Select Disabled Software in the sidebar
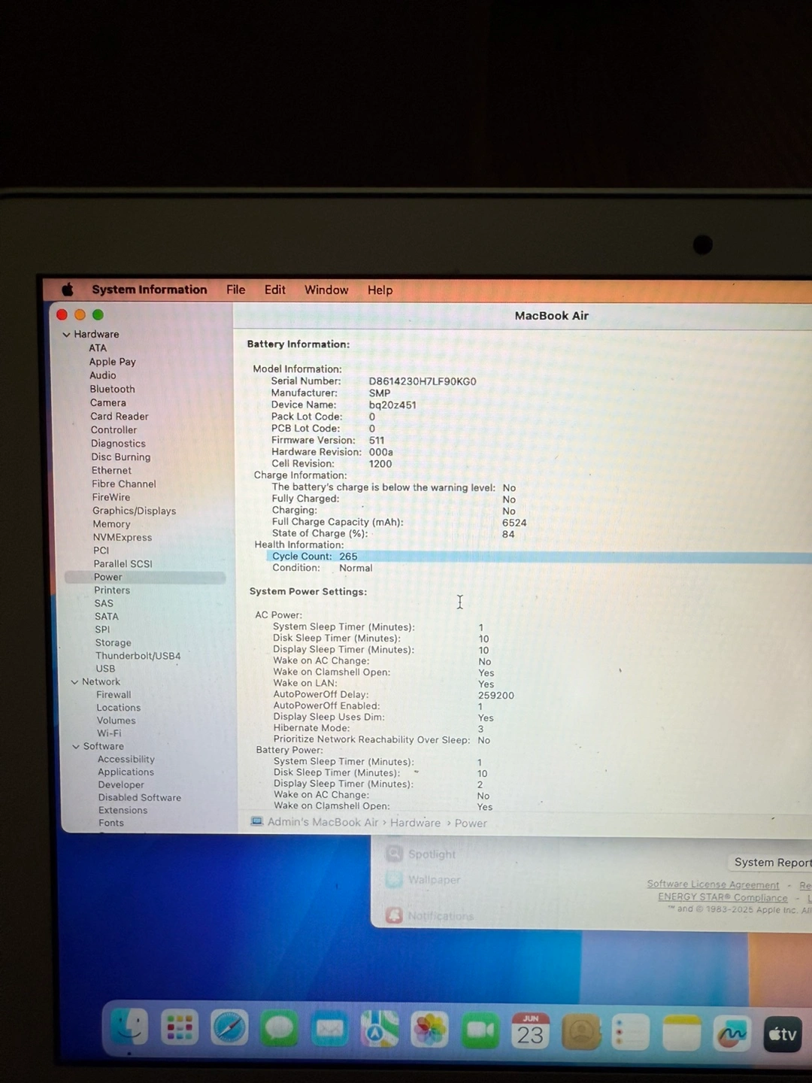Image resolution: width=812 pixels, height=1083 pixels. [x=140, y=798]
